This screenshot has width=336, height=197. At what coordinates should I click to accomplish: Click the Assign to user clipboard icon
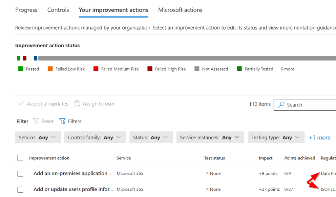coord(77,104)
